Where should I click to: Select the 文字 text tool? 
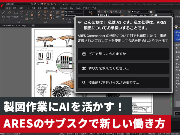coord(58,14)
